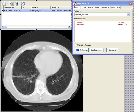Click the База данных title bar icon
Screen dimensions: 134x112
point(75,3)
